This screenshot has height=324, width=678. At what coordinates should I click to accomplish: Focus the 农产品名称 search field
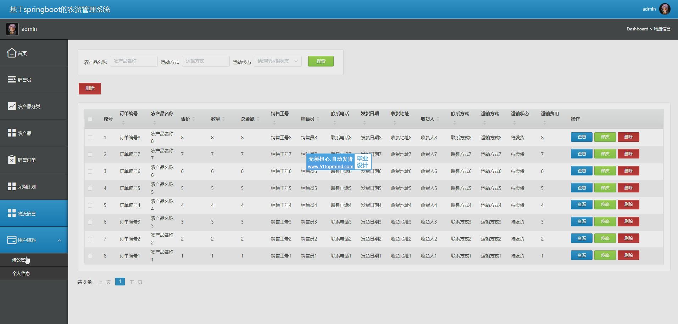(134, 61)
